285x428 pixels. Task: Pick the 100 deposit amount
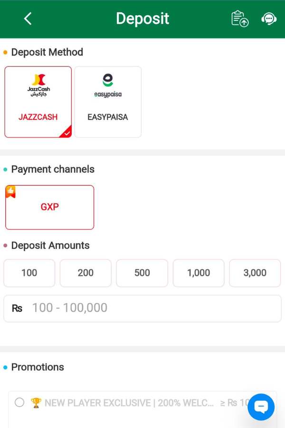point(29,273)
